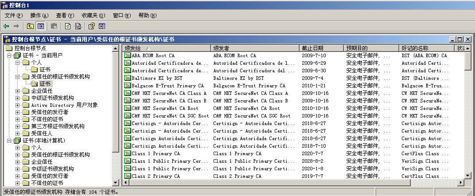Click the Help toolbar icon
475x196 pixels.
point(91,26)
